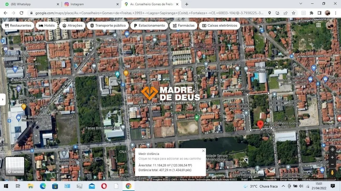This screenshot has height=191, width=341.
Task: Click the red location pin marker
Action: (x=260, y=125)
